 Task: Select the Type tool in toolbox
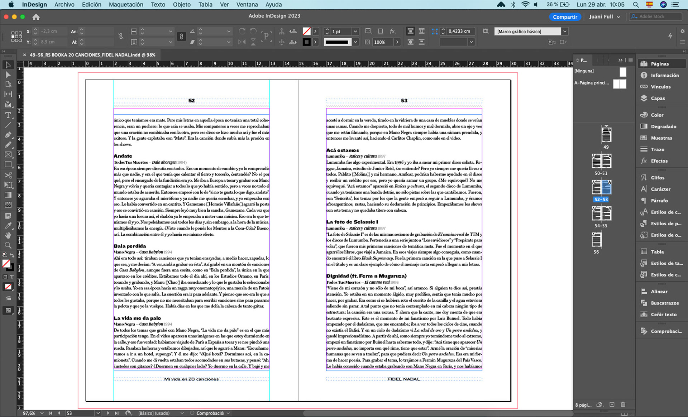pyautogui.click(x=8, y=115)
